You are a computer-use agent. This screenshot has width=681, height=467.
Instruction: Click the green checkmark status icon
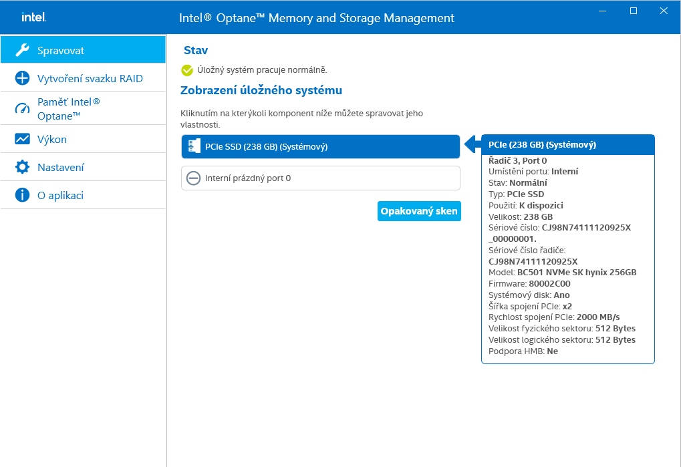click(187, 70)
